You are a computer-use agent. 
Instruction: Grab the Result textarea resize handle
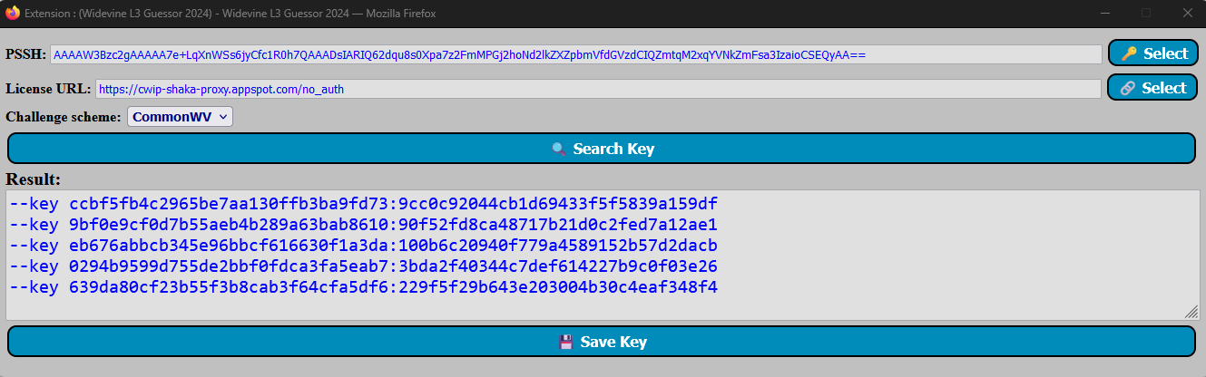pos(1191,311)
